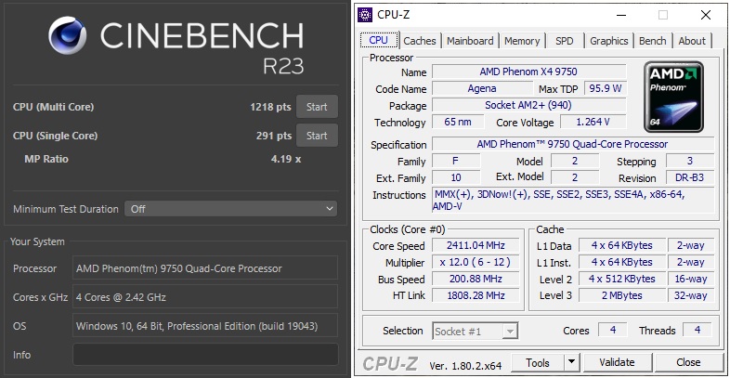
Task: Click the '4 Cores @ 2.42 GHz' field
Action: (205, 297)
